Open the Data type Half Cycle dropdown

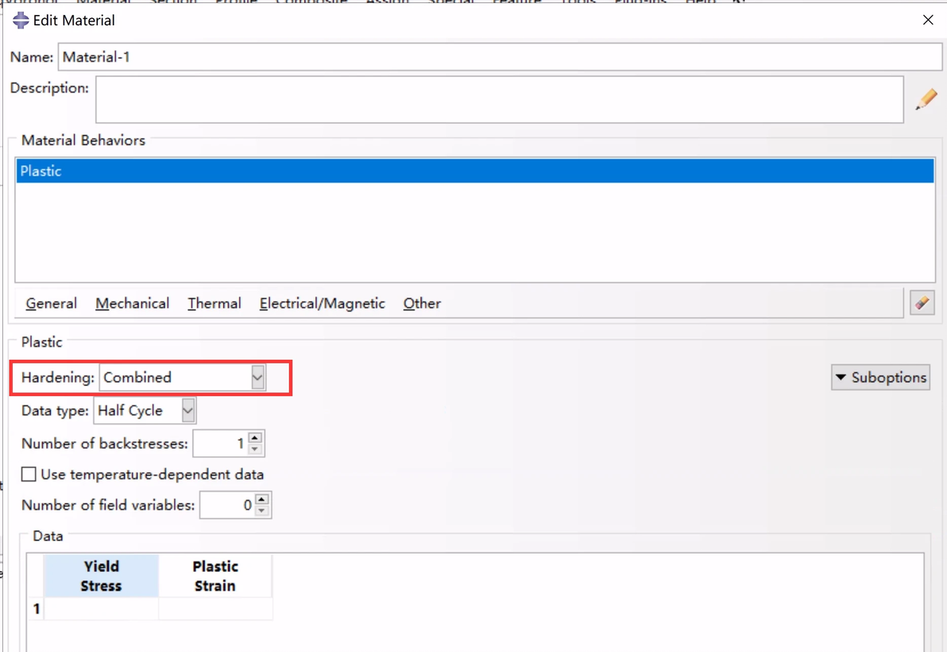tap(145, 411)
